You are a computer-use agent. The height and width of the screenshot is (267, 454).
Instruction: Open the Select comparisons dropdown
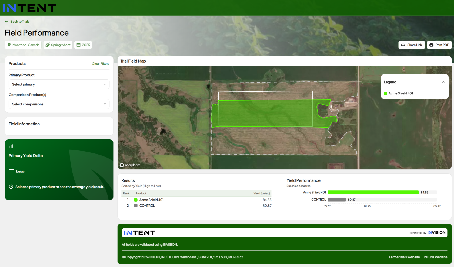[59, 104]
